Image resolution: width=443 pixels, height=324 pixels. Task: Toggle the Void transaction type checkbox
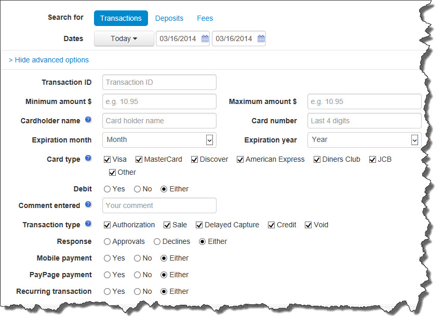308,225
